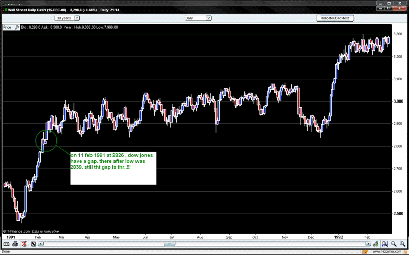This screenshot has height=255, width=409.
Task: Click the Indicator/Backtest button
Action: 334,18
